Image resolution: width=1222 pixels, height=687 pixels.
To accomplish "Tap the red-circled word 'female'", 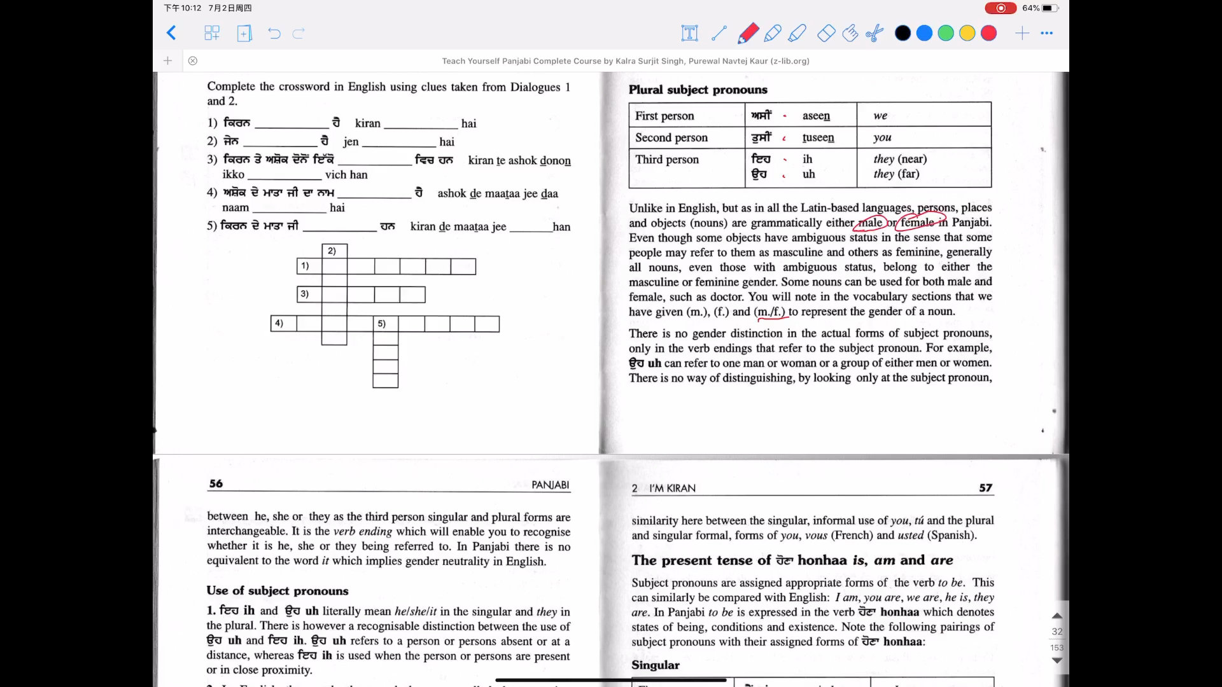I will pos(917,223).
